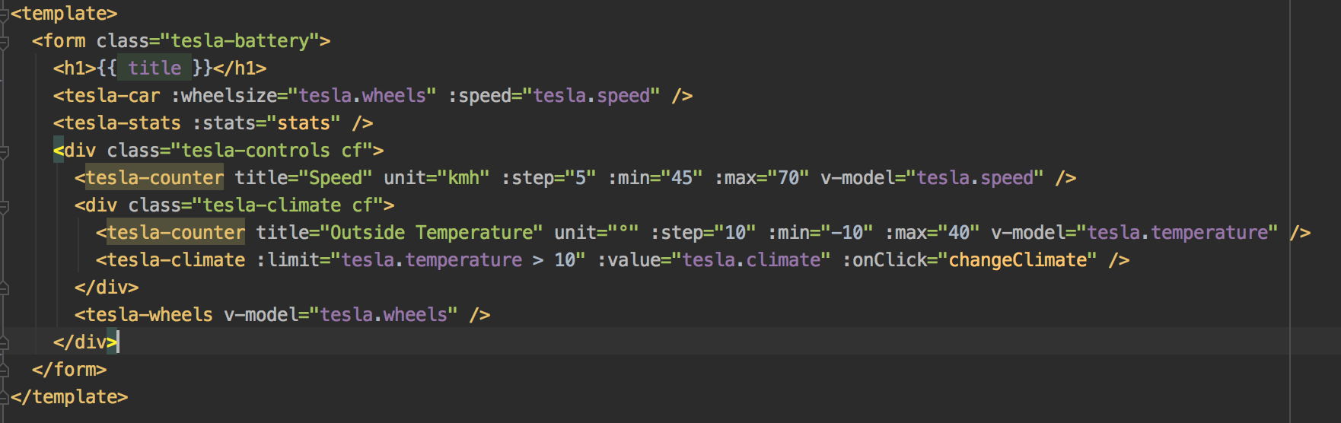Click the :limit attribute name
The height and width of the screenshot is (423, 1341).
(x=288, y=260)
